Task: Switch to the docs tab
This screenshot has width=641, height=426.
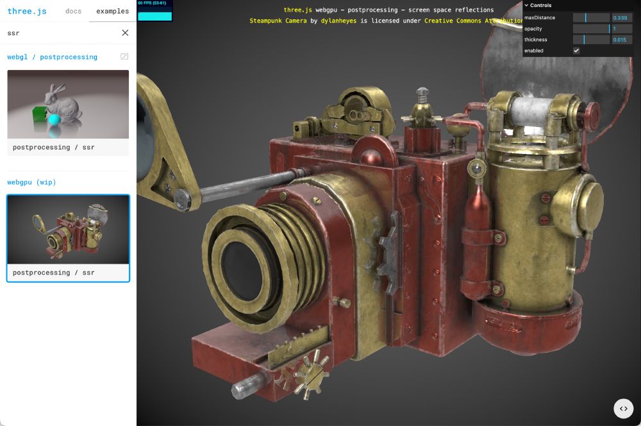Action: [x=73, y=11]
